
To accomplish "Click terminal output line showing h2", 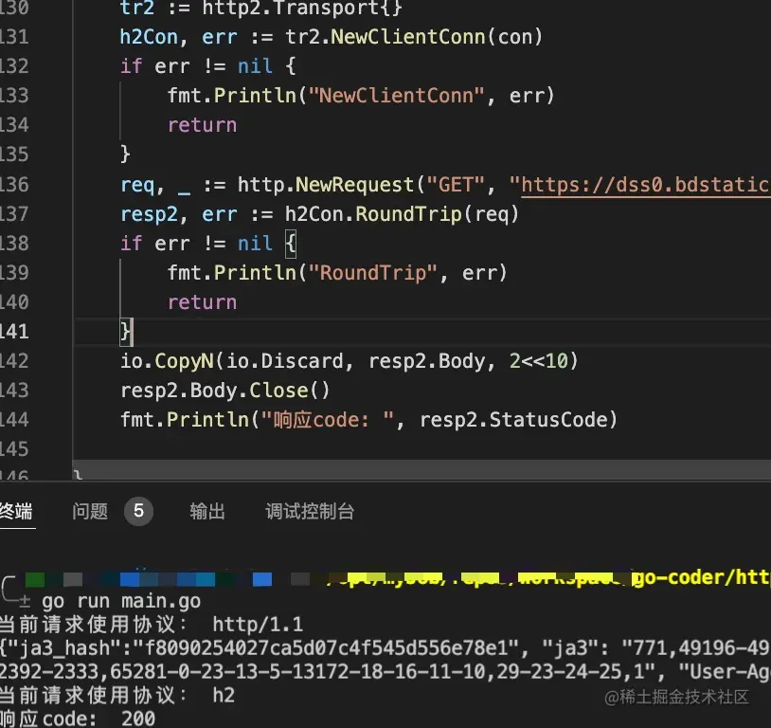I will tap(117, 696).
